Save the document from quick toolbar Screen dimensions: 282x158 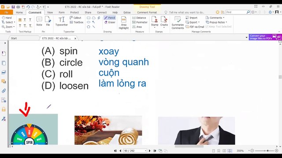point(13,7)
